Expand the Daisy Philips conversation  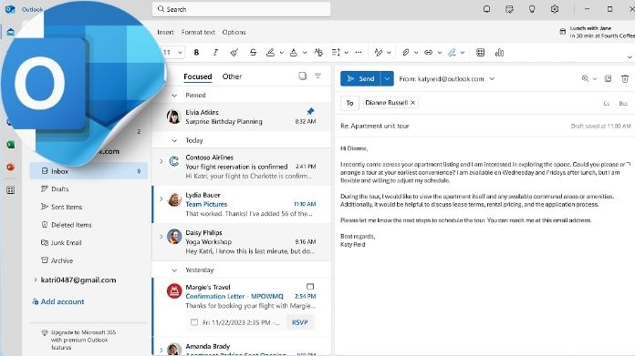pyautogui.click(x=161, y=237)
